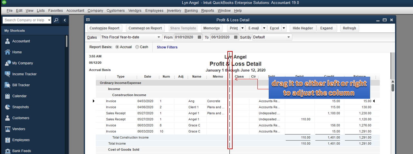Open the Lists menu
Viewport: 413px width, 154px height.
(41, 11)
